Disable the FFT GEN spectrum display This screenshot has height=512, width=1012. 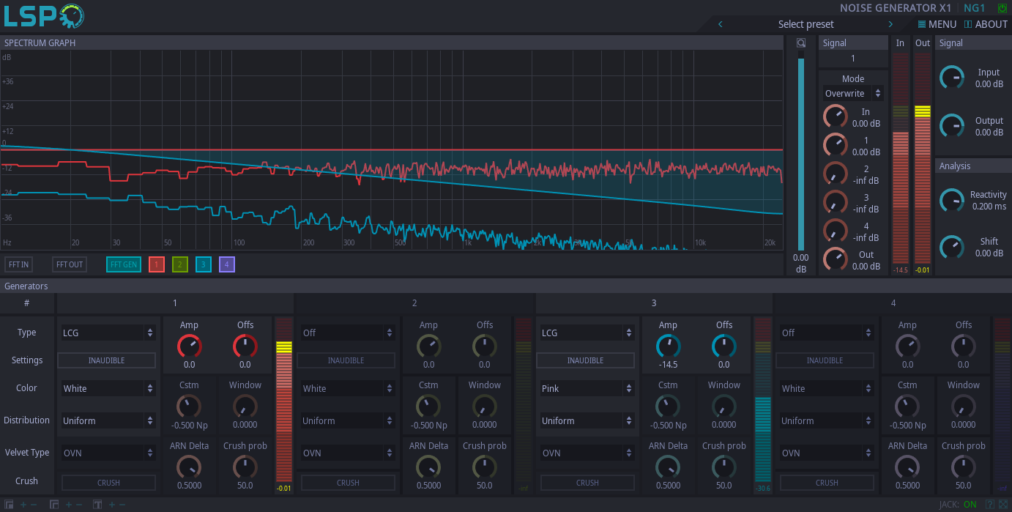123,264
